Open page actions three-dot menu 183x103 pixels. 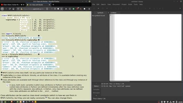coord(52,9)
